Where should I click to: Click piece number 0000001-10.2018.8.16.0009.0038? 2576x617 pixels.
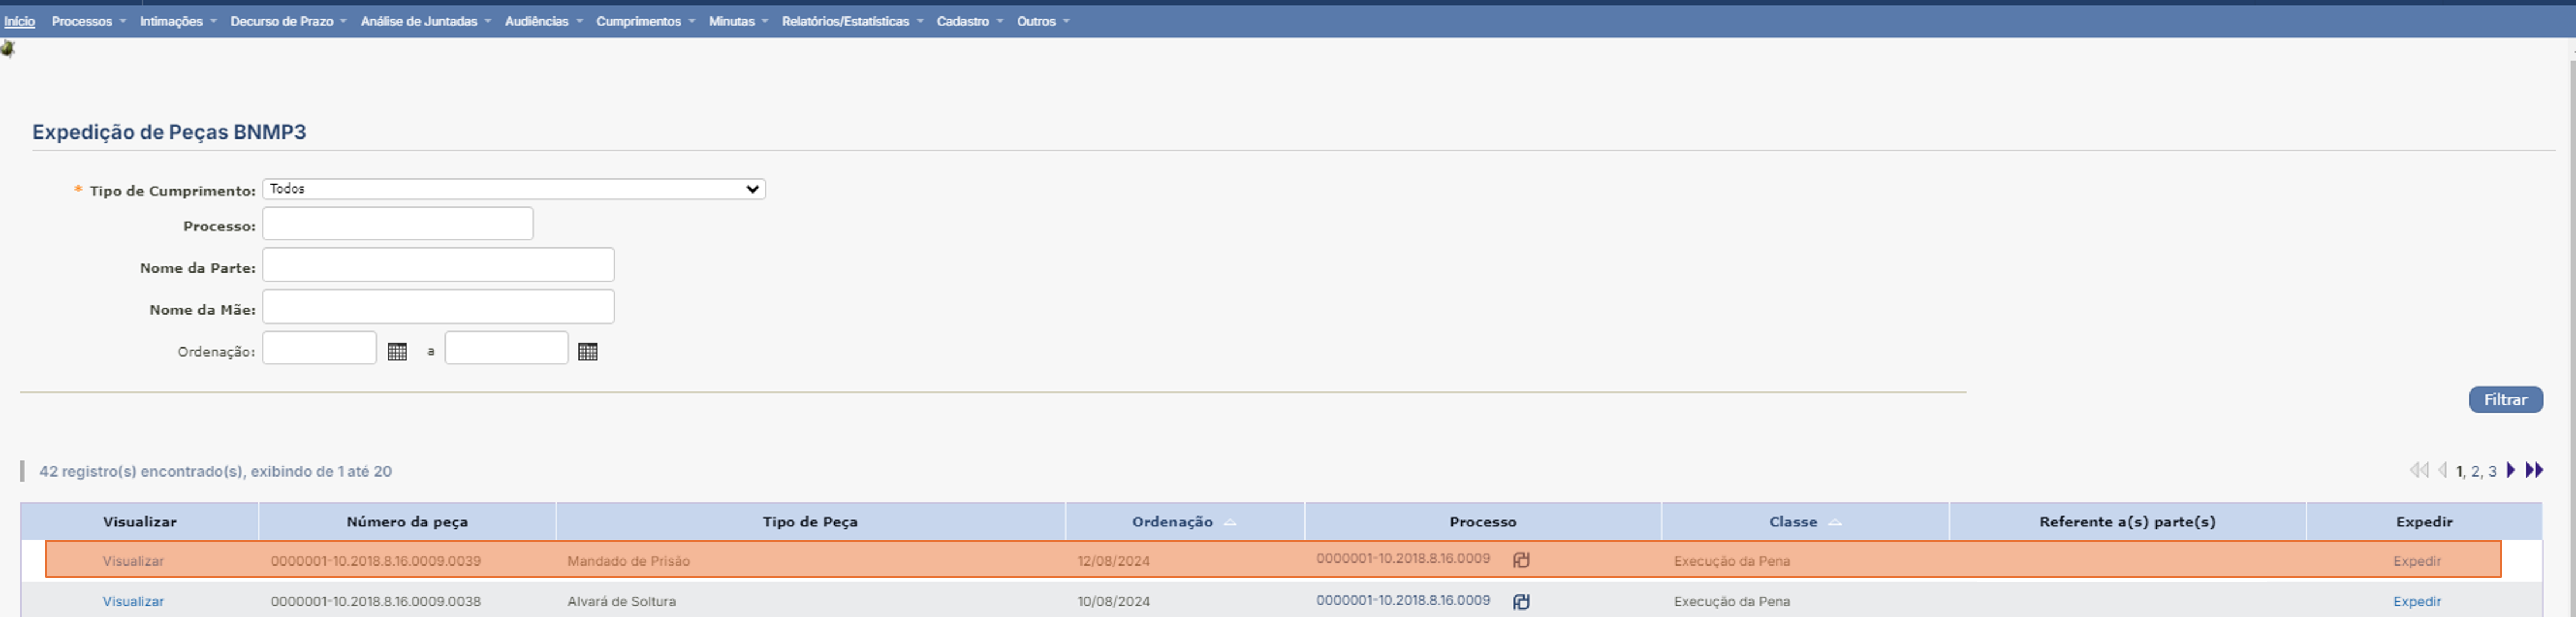tap(375, 601)
